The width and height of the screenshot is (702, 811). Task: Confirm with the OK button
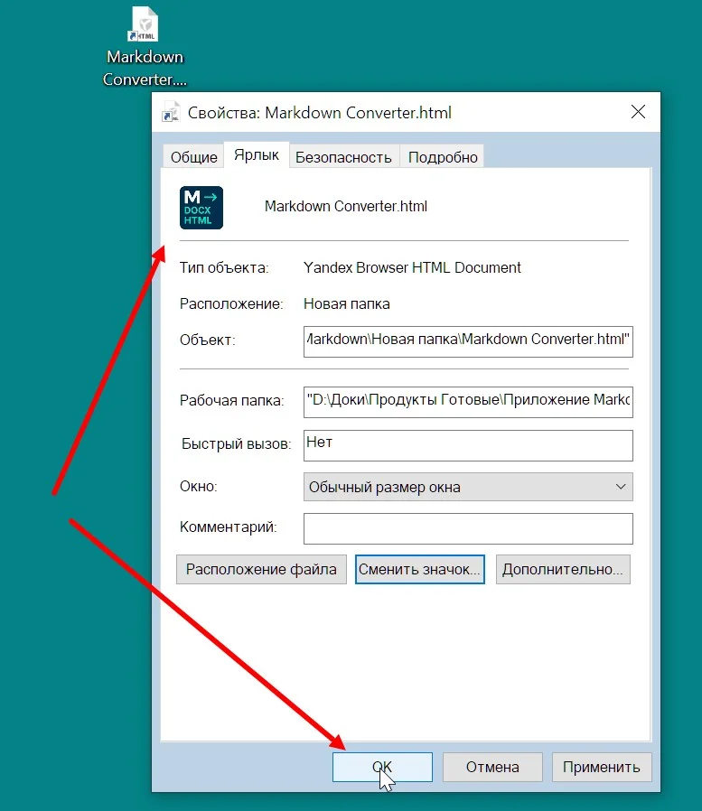tap(382, 767)
